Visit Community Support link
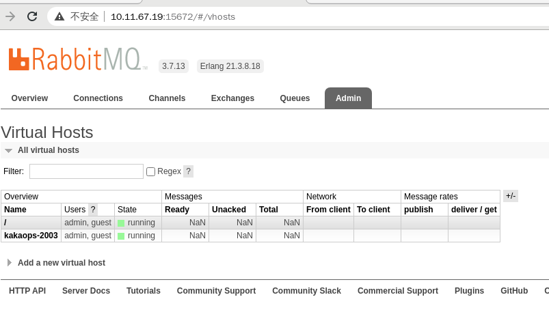 pyautogui.click(x=216, y=291)
